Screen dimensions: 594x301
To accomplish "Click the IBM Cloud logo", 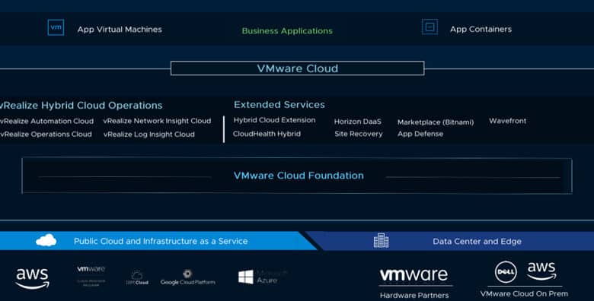I will [x=137, y=278].
